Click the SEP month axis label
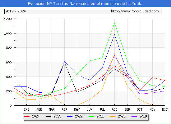 tap(127, 109)
